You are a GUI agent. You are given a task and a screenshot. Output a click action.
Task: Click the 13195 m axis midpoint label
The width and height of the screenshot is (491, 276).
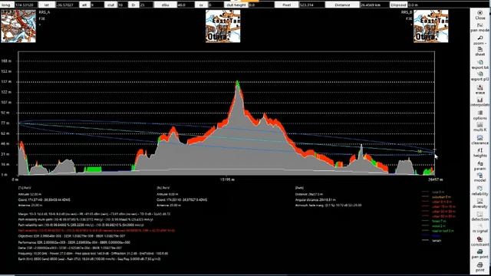coord(227,179)
